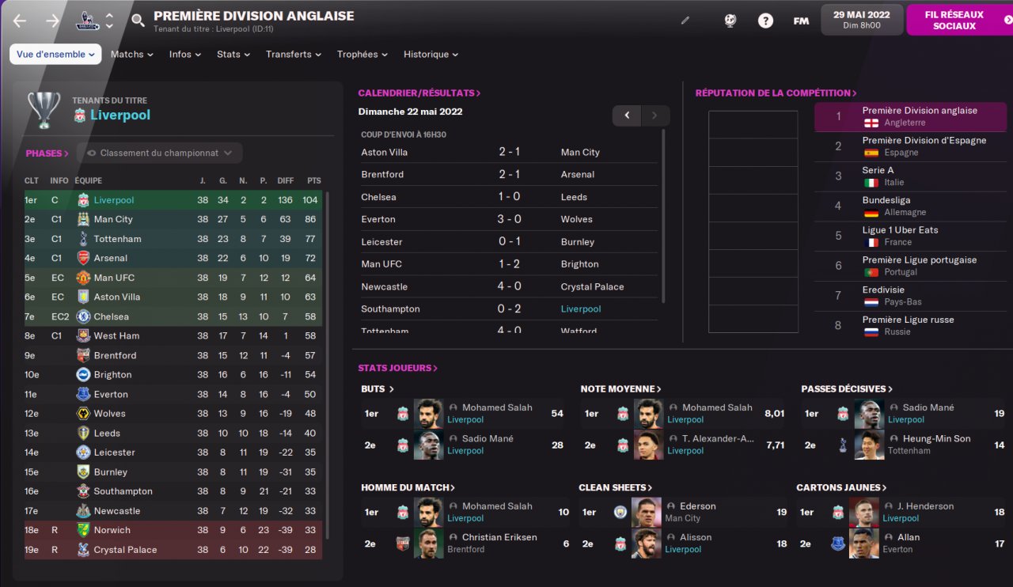
Task: Click the up chevron beside the league logo
Action: [109, 16]
